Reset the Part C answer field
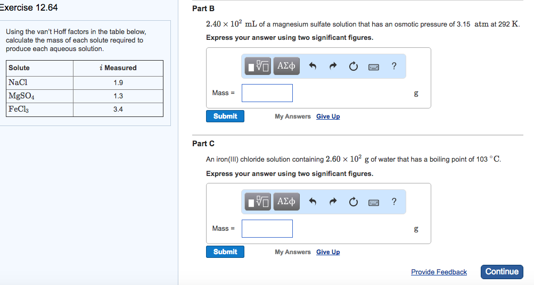534x285 pixels. coord(354,202)
